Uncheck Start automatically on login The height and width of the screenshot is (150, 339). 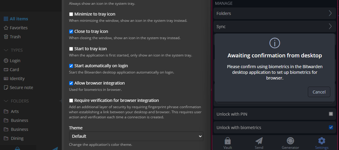[x=71, y=66]
